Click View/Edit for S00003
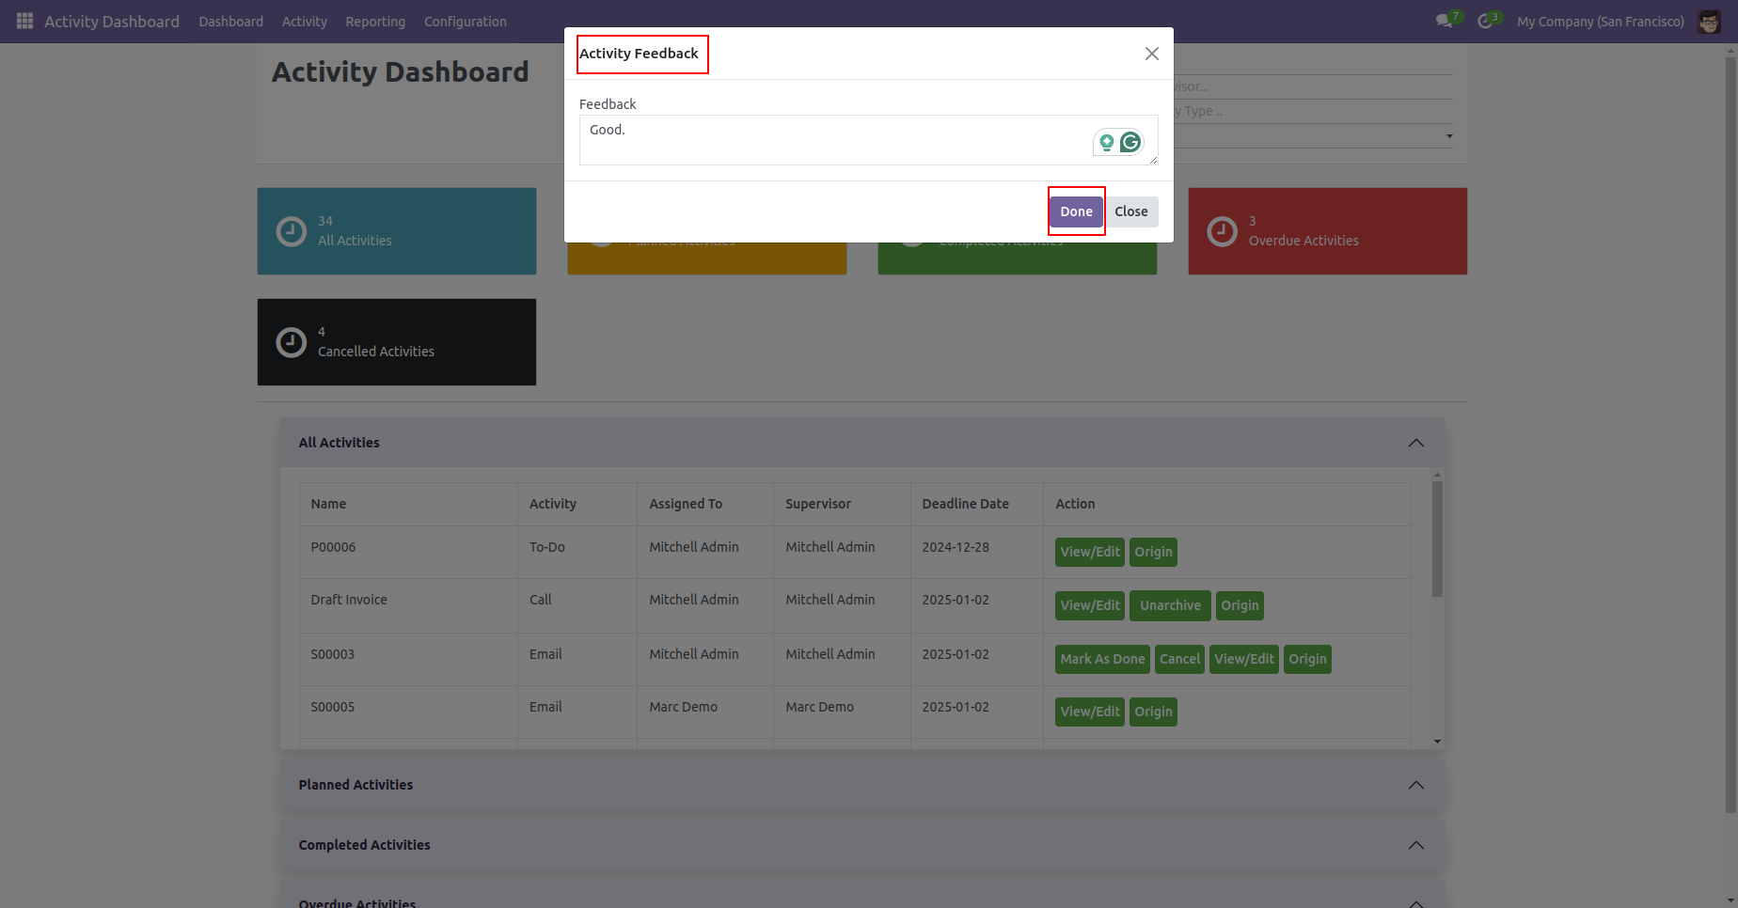Viewport: 1738px width, 908px height. coord(1244,659)
